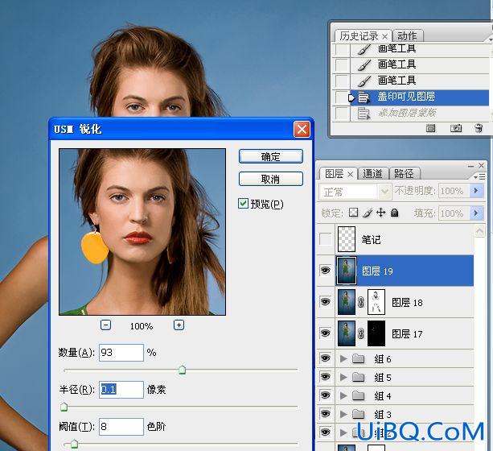Image resolution: width=493 pixels, height=451 pixels.
Task: Click the 阈值 threshold slider handle
Action: (74, 444)
